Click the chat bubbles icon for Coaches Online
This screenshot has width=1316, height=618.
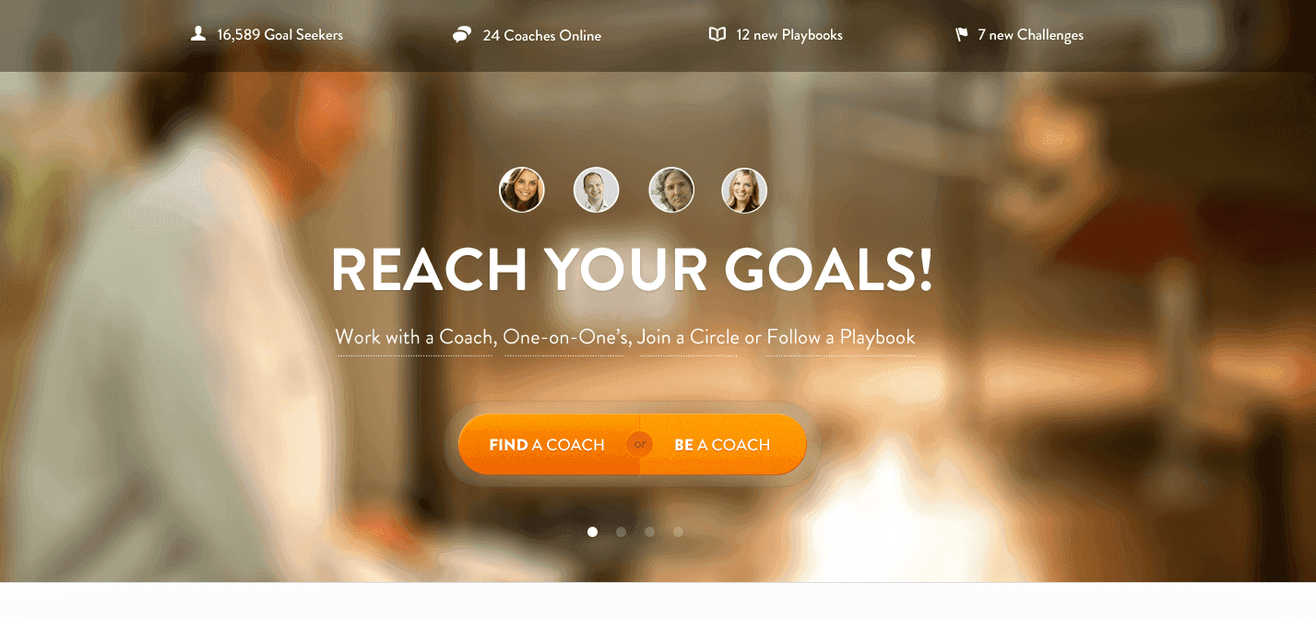(x=462, y=35)
